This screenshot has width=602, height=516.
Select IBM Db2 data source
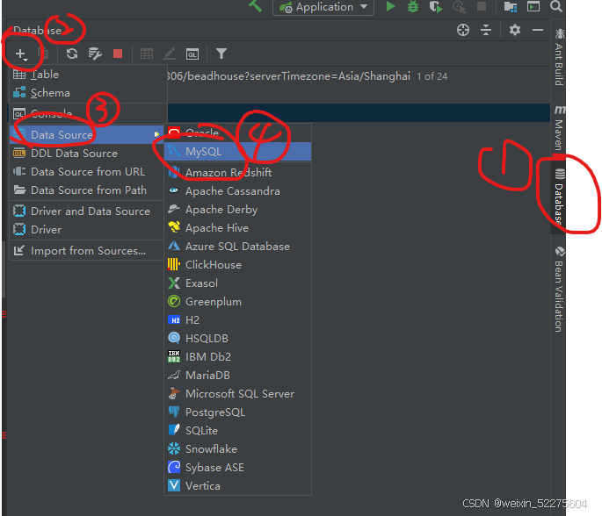237,356
